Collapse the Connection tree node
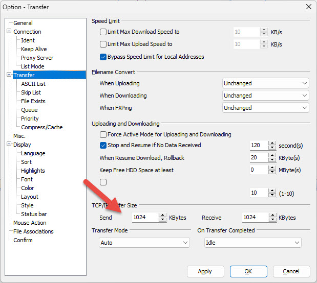The width and height of the screenshot is (317, 283). tap(9, 32)
